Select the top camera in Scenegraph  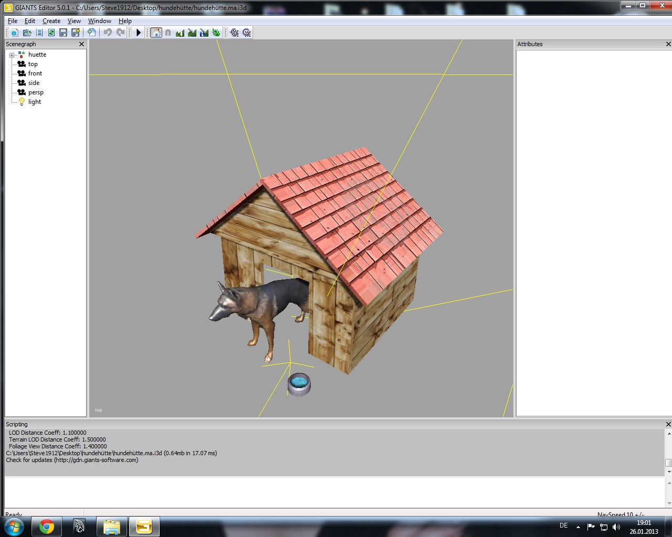(33, 64)
